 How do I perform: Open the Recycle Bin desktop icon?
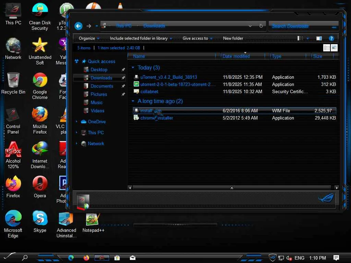tap(13, 83)
